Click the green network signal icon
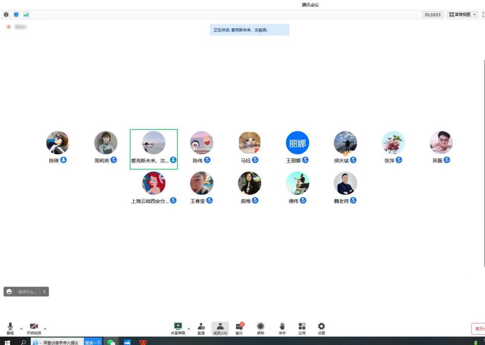 point(26,14)
